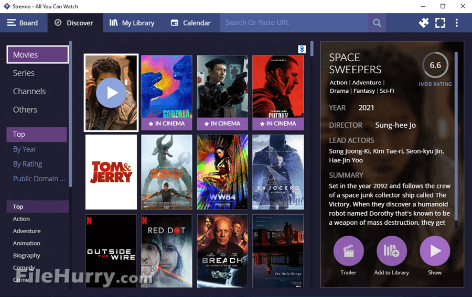472x297 pixels.
Task: Open the Bajocero poster
Action: pos(278,172)
